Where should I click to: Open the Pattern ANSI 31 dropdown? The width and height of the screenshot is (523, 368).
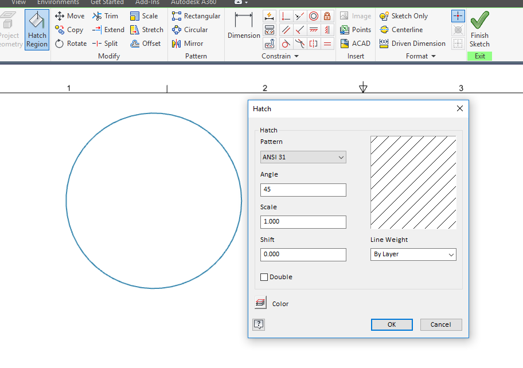(303, 157)
